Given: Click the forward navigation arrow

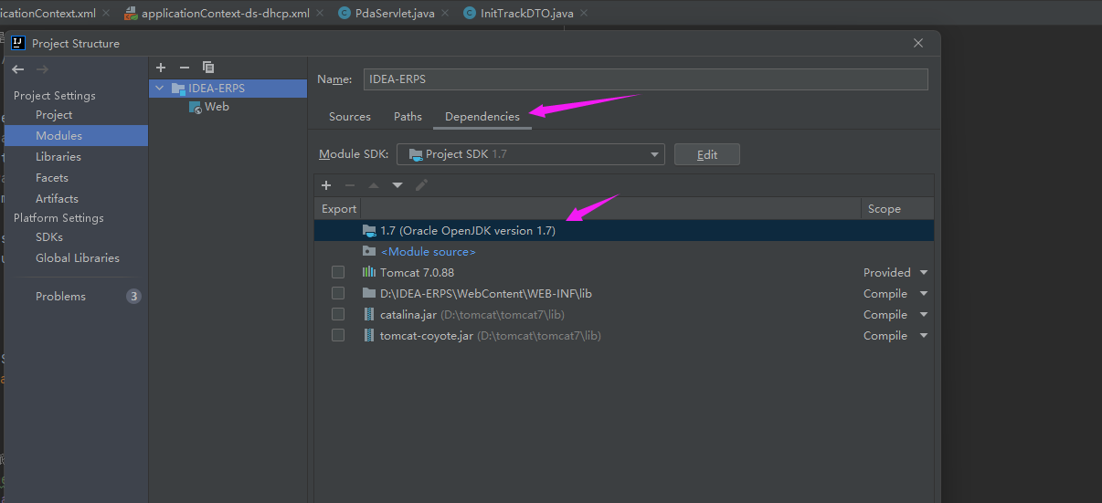Looking at the screenshot, I should pos(42,69).
